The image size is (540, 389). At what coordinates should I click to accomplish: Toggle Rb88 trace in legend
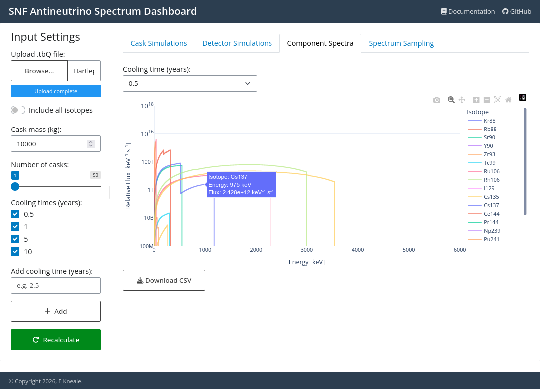tap(482, 129)
